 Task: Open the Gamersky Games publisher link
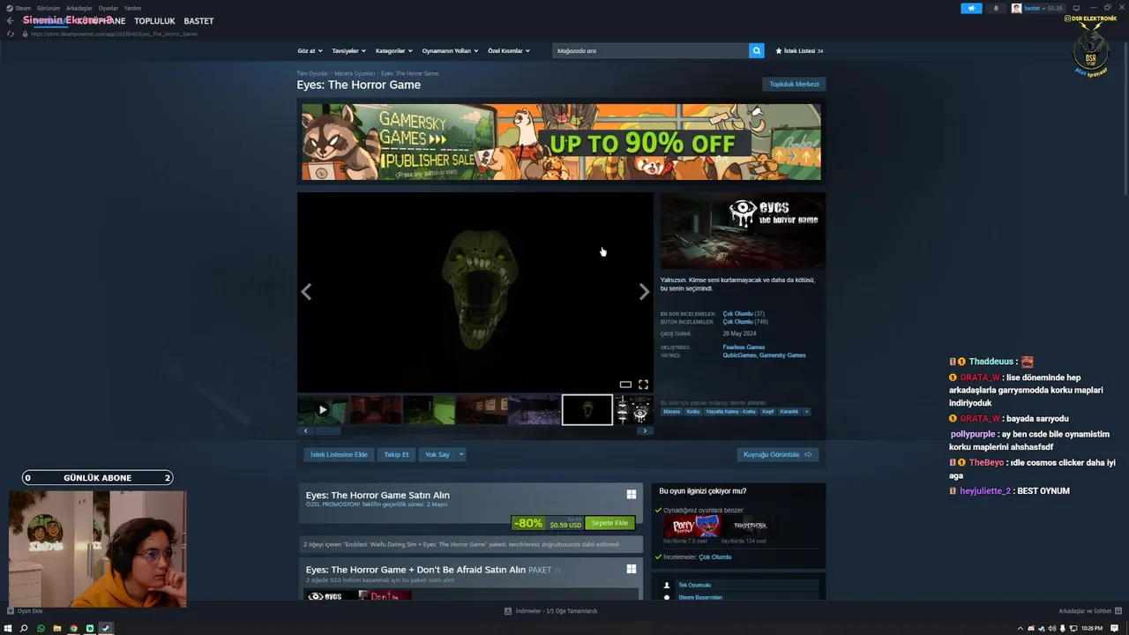783,355
